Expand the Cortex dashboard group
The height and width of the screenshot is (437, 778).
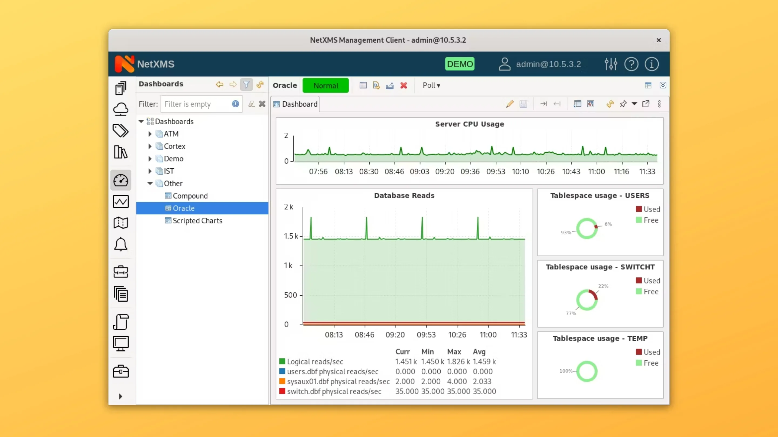pyautogui.click(x=150, y=146)
